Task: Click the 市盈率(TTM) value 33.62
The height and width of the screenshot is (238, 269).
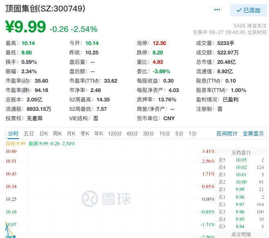Action: click(x=111, y=81)
